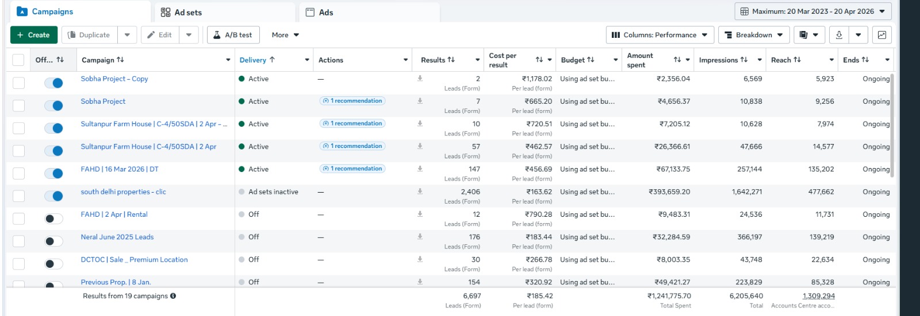
Task: Select all campaigns header checkbox
Action: click(18, 60)
